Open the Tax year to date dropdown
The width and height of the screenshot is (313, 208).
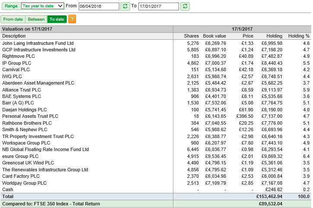pos(43,6)
